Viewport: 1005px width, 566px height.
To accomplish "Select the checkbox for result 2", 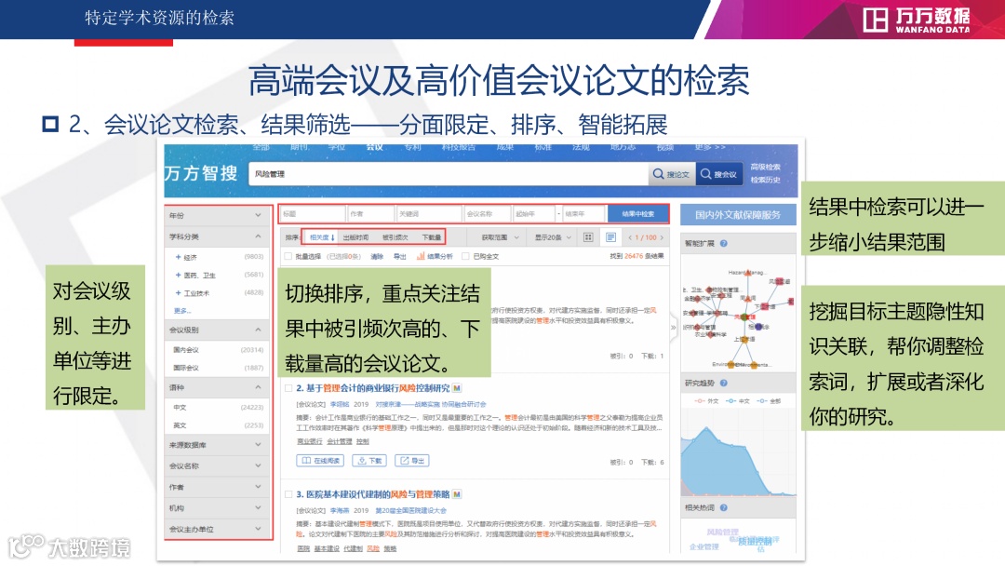I will coord(288,388).
